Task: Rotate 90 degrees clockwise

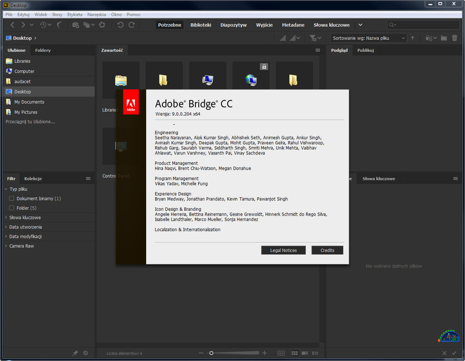Action: click(132, 25)
